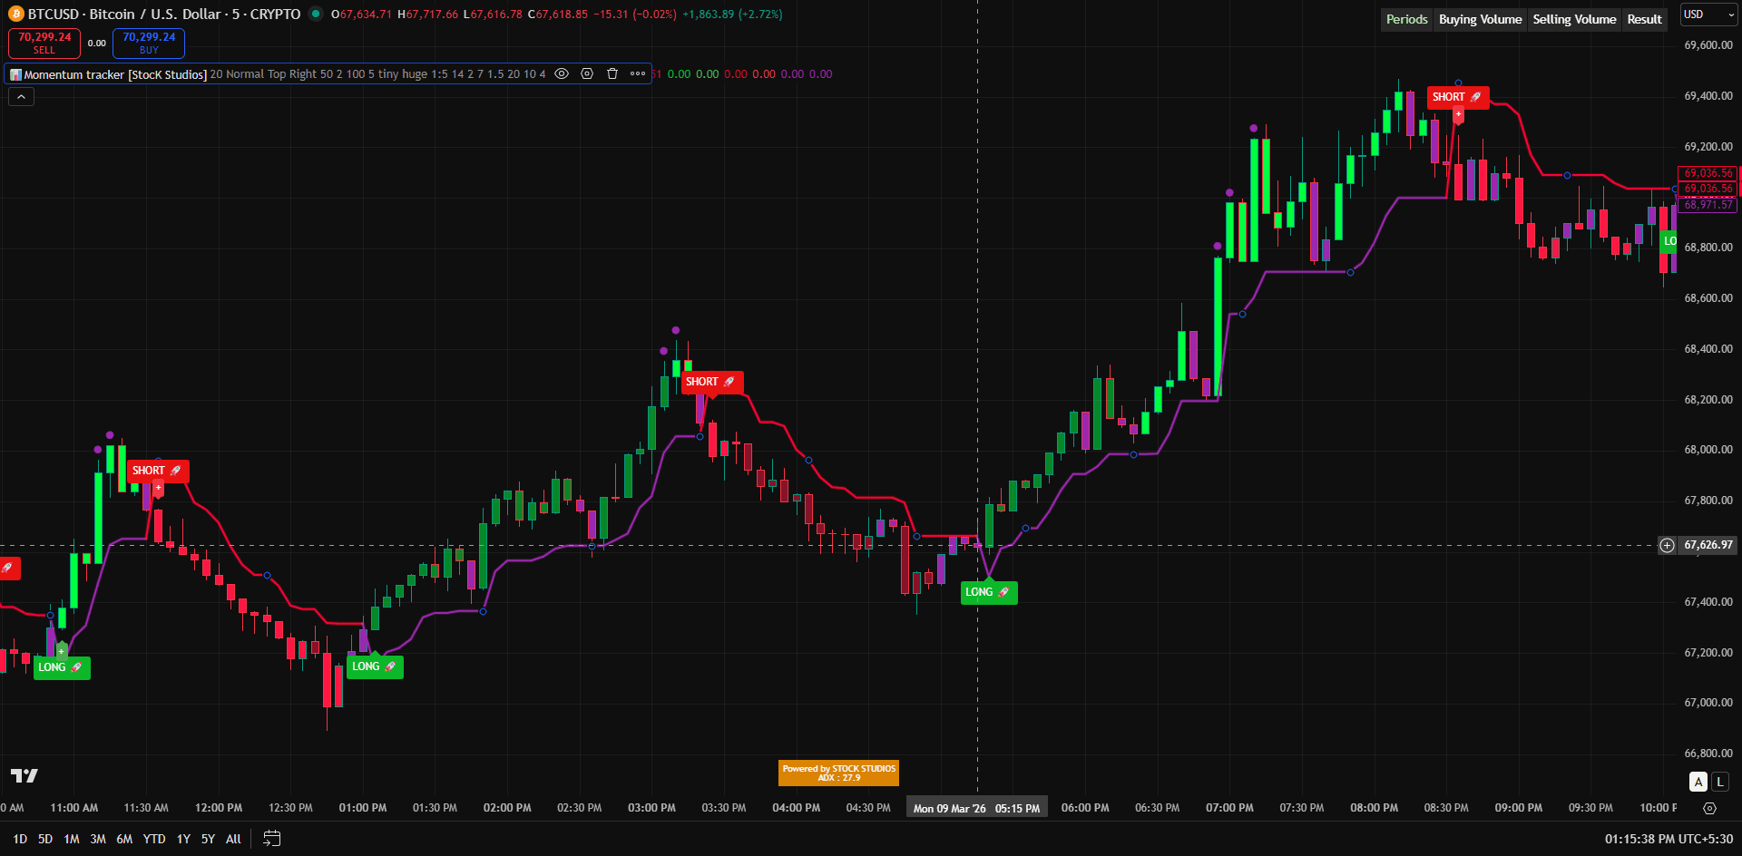The height and width of the screenshot is (856, 1742).
Task: Open the Go to date calendar icon
Action: (x=271, y=839)
